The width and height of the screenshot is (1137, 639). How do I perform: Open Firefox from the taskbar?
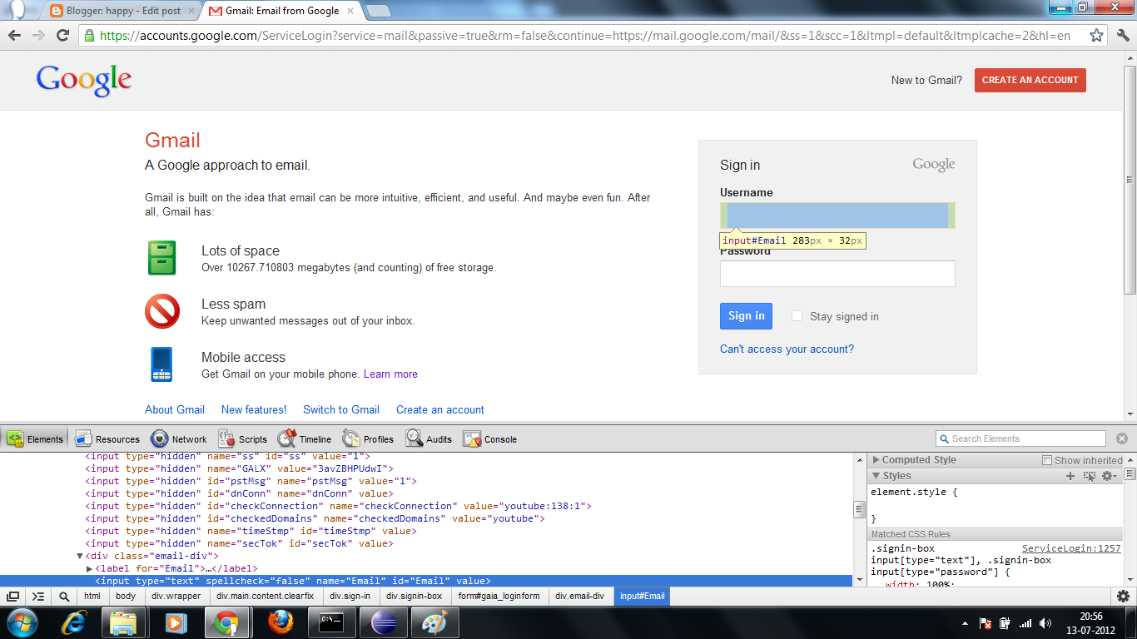[282, 622]
